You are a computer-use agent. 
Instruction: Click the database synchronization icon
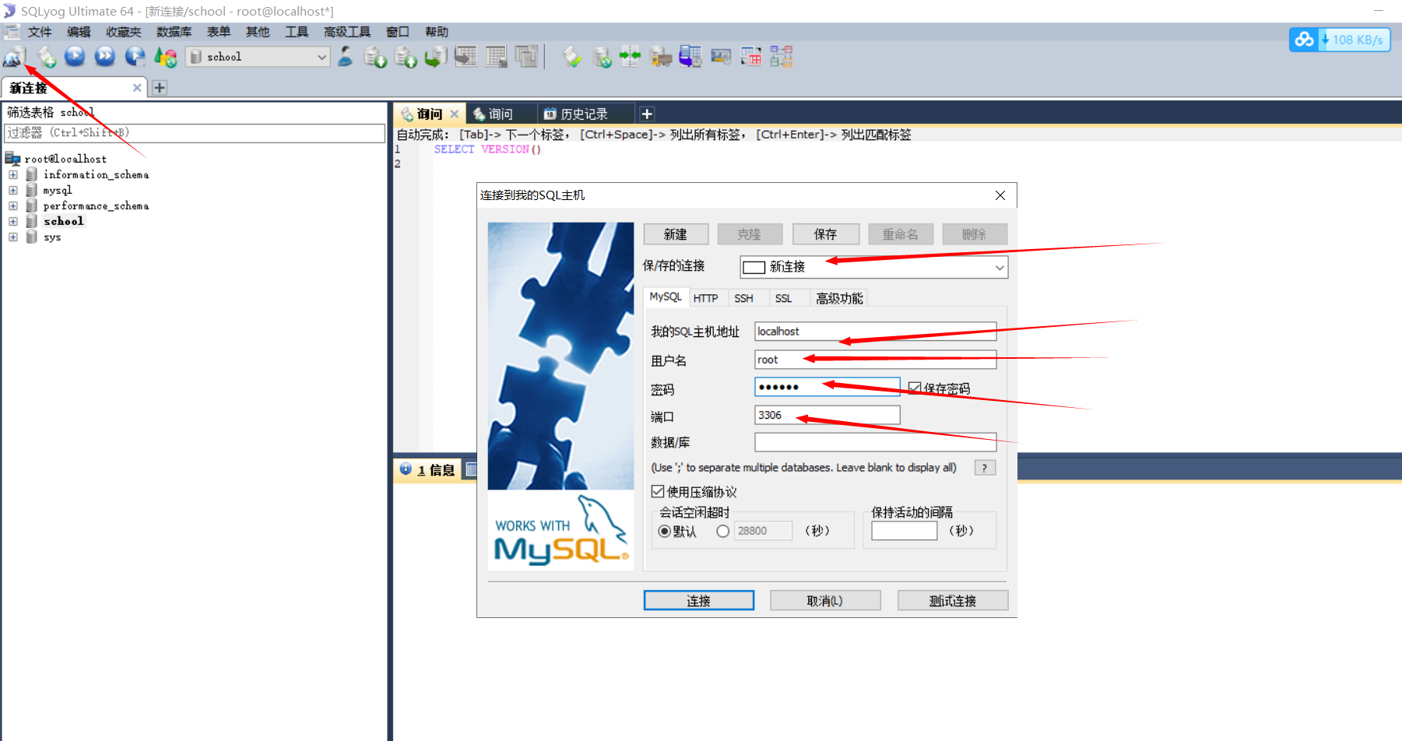(602, 57)
